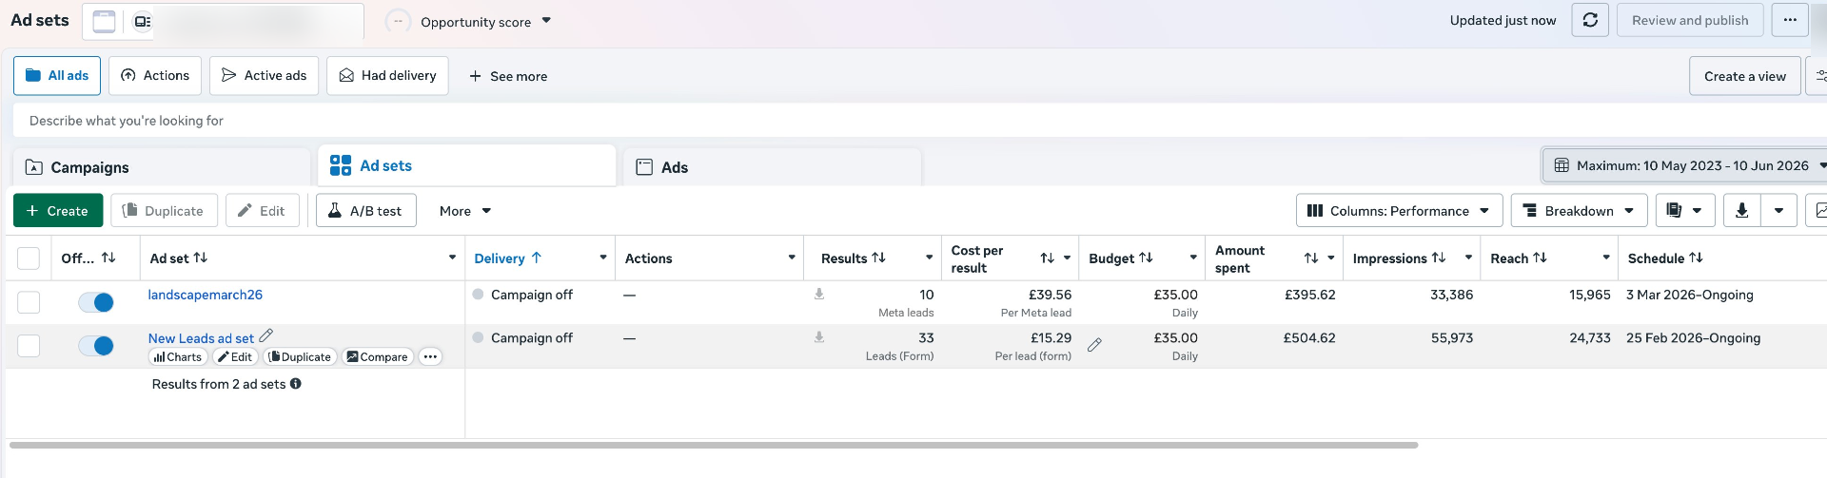This screenshot has height=478, width=1827.
Task: Click the A/B test button
Action: [366, 211]
